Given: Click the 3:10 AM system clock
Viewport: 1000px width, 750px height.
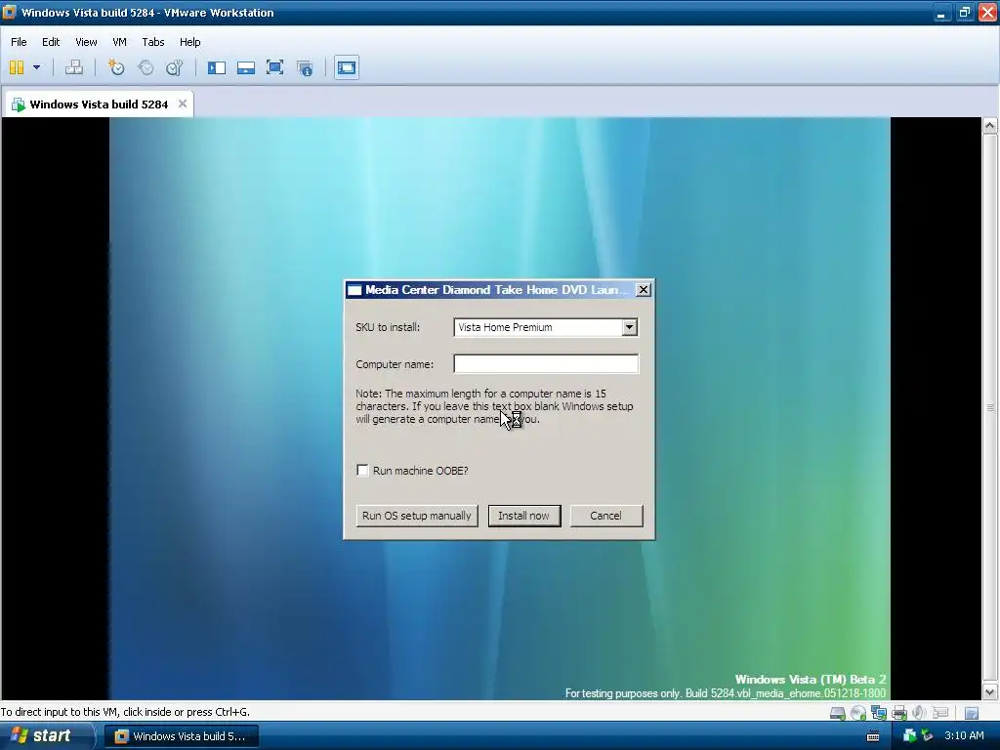Looking at the screenshot, I should click(x=964, y=736).
